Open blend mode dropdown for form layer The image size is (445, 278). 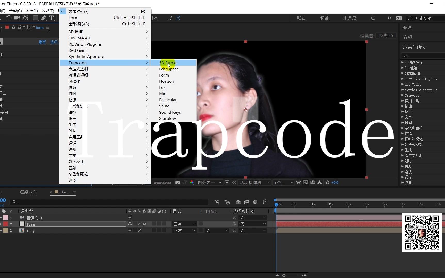[184, 224]
